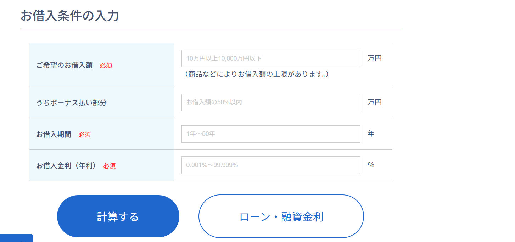Click the 万円 unit beside loan amount field
515x242 pixels.
tap(374, 59)
